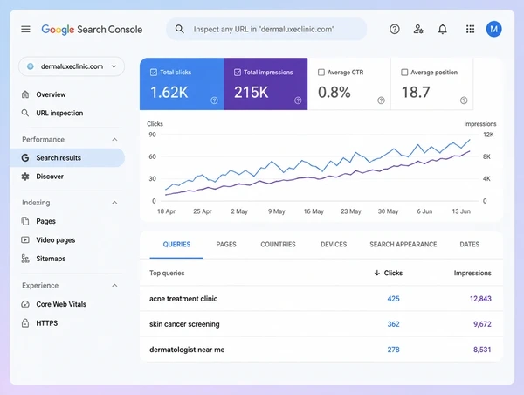Click the URL inspection magnifier icon
The width and height of the screenshot is (524, 395).
pos(25,113)
